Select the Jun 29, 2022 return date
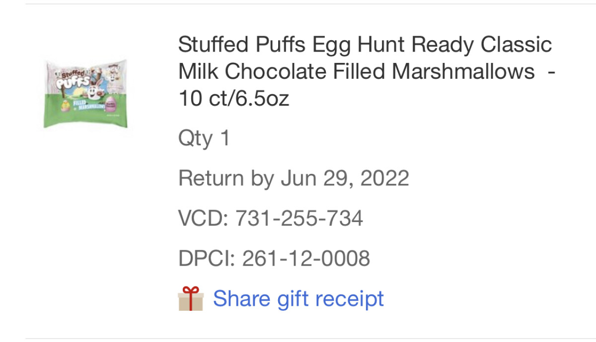Image resolution: width=596 pixels, height=342 pixels. [x=345, y=178]
